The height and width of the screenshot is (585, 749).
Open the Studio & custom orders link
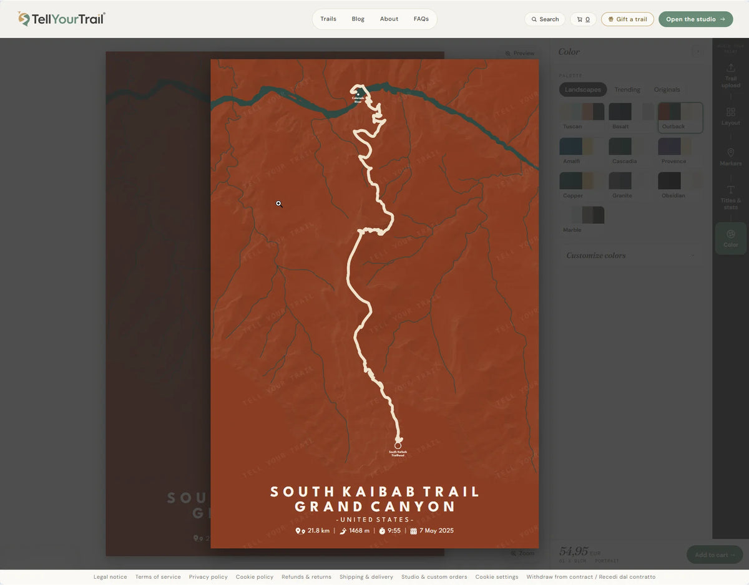pos(434,577)
